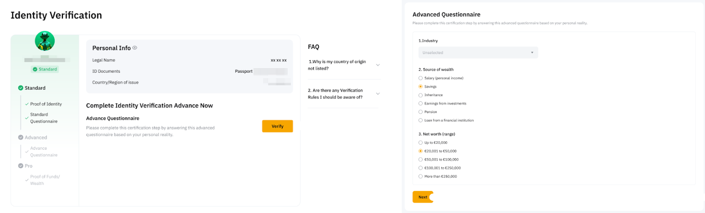Click checkmark next to Standard Questionnaire

click(27, 118)
